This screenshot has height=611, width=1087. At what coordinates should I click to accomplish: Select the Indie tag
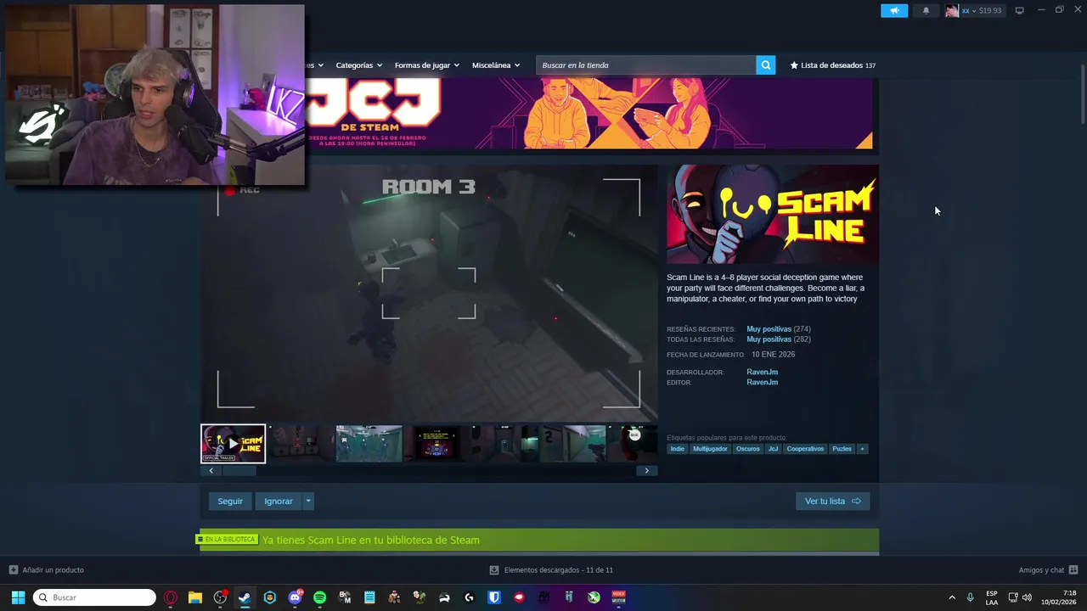(x=677, y=449)
